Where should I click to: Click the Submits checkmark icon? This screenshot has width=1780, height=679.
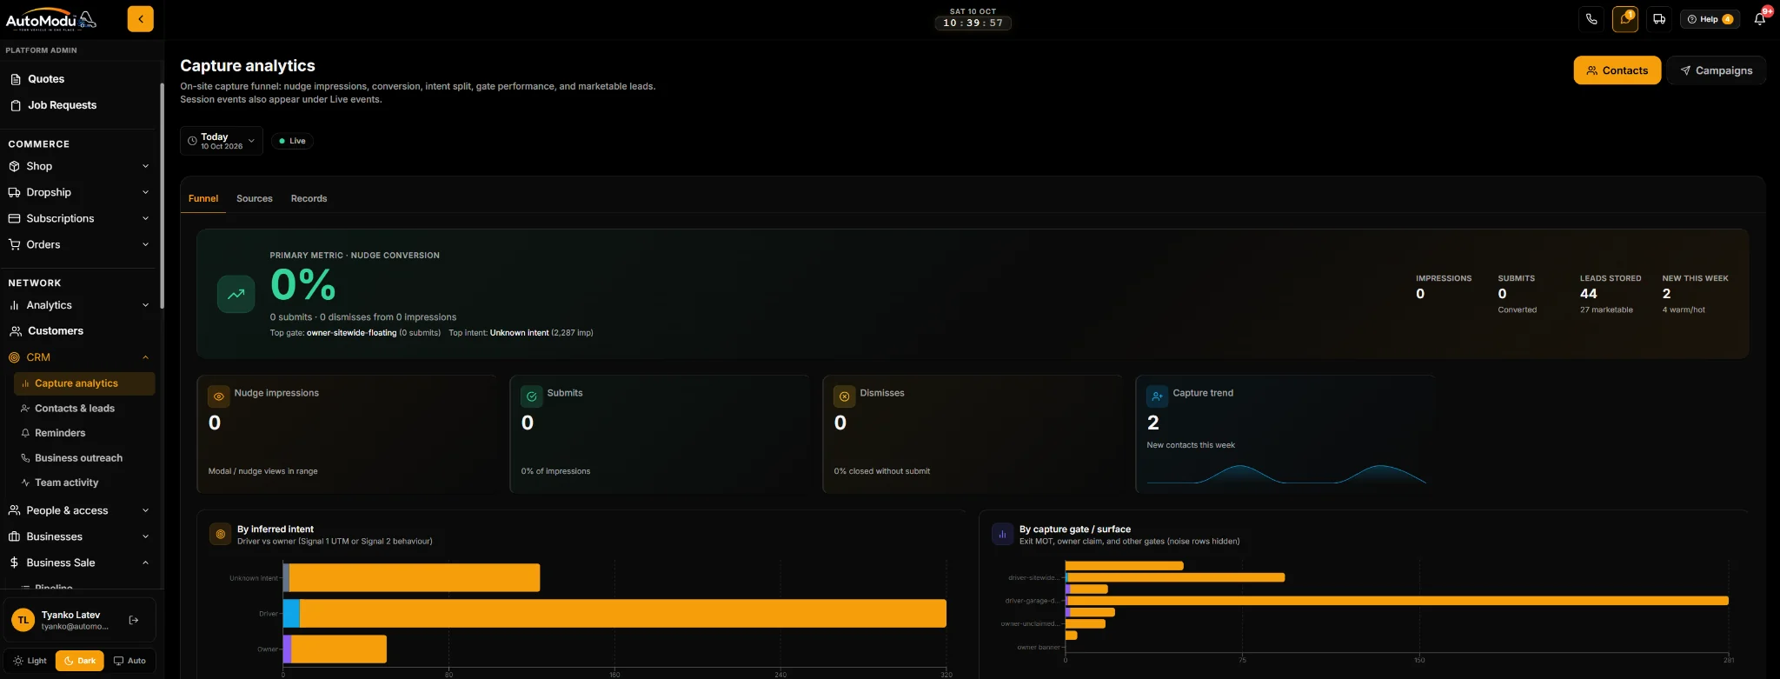pos(532,396)
